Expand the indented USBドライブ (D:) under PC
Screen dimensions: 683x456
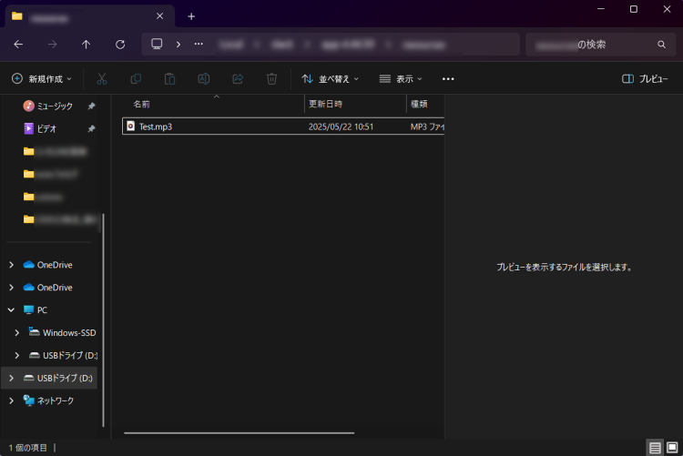[x=17, y=355]
